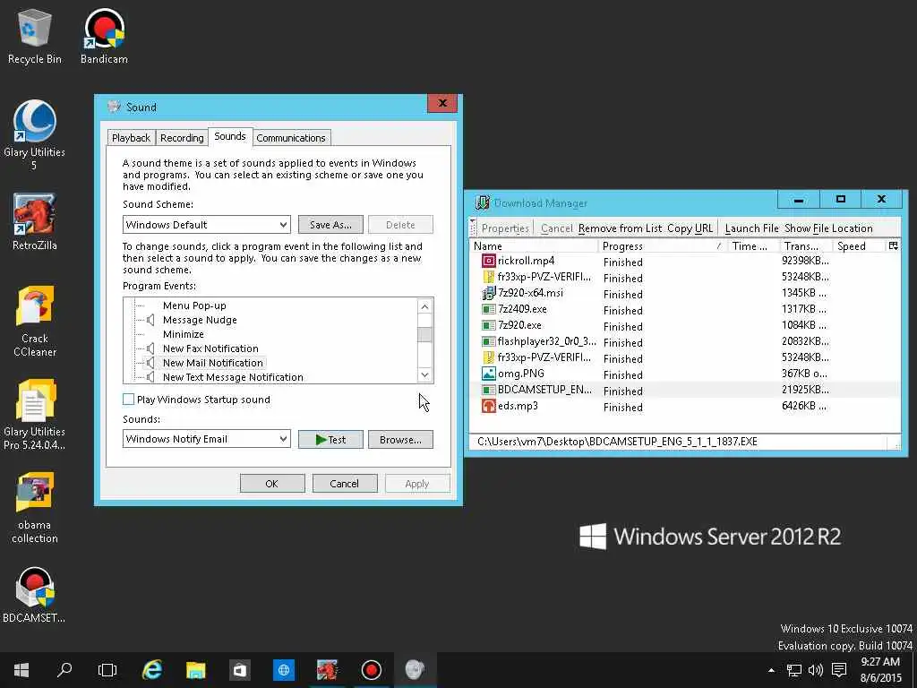
Task: Click the Program Events scrollbar thumb
Action: click(424, 335)
